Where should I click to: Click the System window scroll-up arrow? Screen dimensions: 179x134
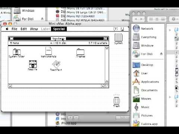coord(107,48)
